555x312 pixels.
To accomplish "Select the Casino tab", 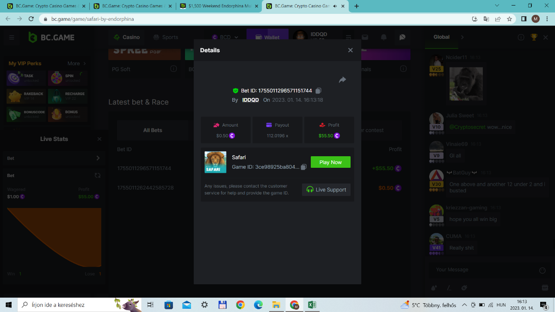I will pyautogui.click(x=126, y=37).
